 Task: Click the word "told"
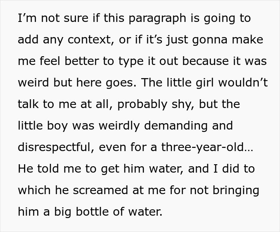[48, 169]
